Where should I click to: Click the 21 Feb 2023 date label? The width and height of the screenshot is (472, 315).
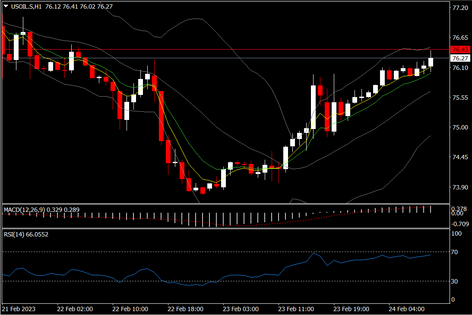click(x=19, y=309)
